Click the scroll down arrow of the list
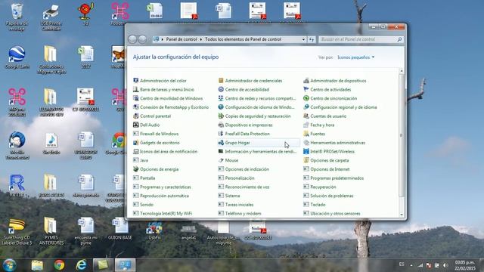484x272 pixels. click(402, 215)
